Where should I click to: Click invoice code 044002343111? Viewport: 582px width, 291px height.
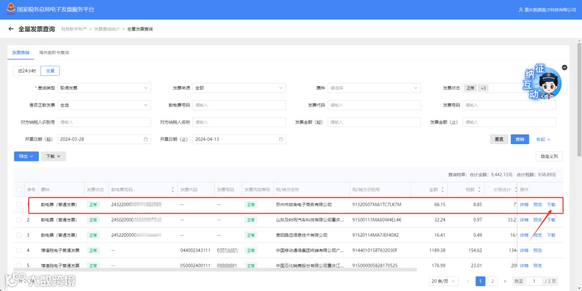point(195,250)
